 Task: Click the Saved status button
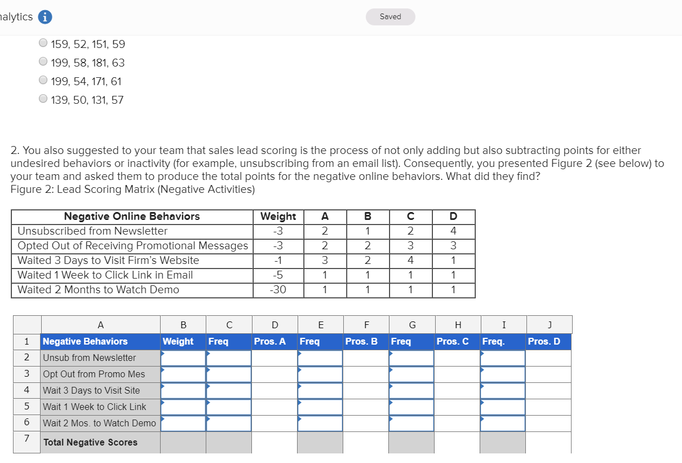pyautogui.click(x=390, y=17)
